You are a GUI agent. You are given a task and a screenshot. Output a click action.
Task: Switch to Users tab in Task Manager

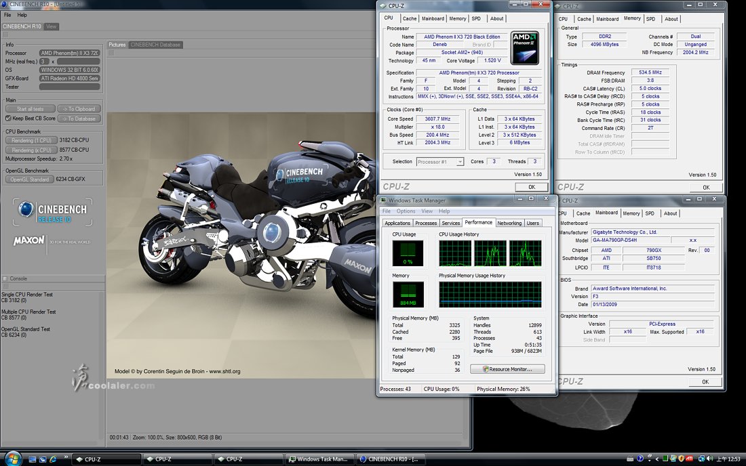click(x=533, y=224)
